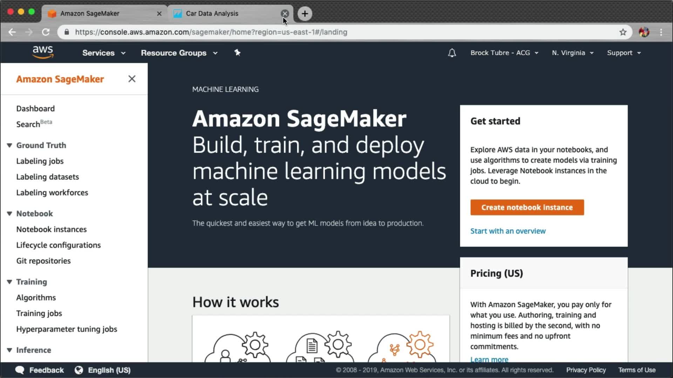The height and width of the screenshot is (378, 673).
Task: Open the Services dropdown menu
Action: pyautogui.click(x=103, y=53)
